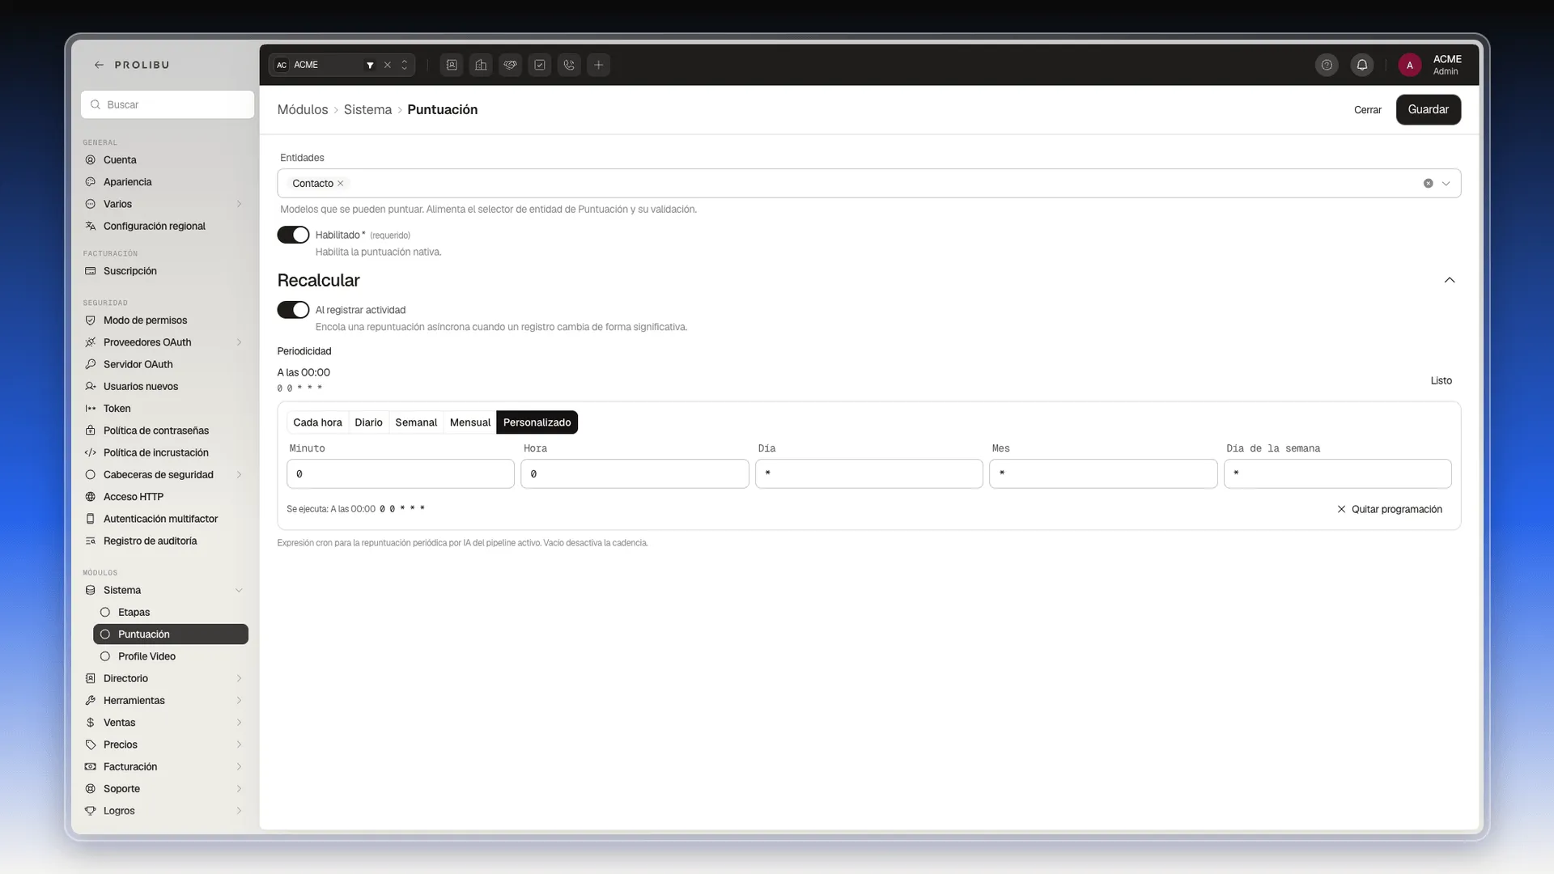Open the companies building icon

(481, 65)
